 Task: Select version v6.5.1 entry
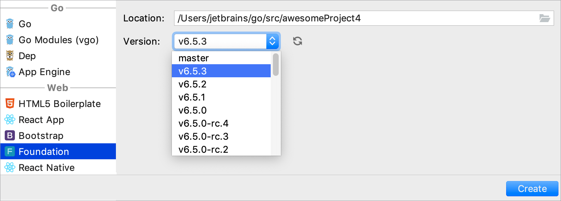click(x=193, y=97)
